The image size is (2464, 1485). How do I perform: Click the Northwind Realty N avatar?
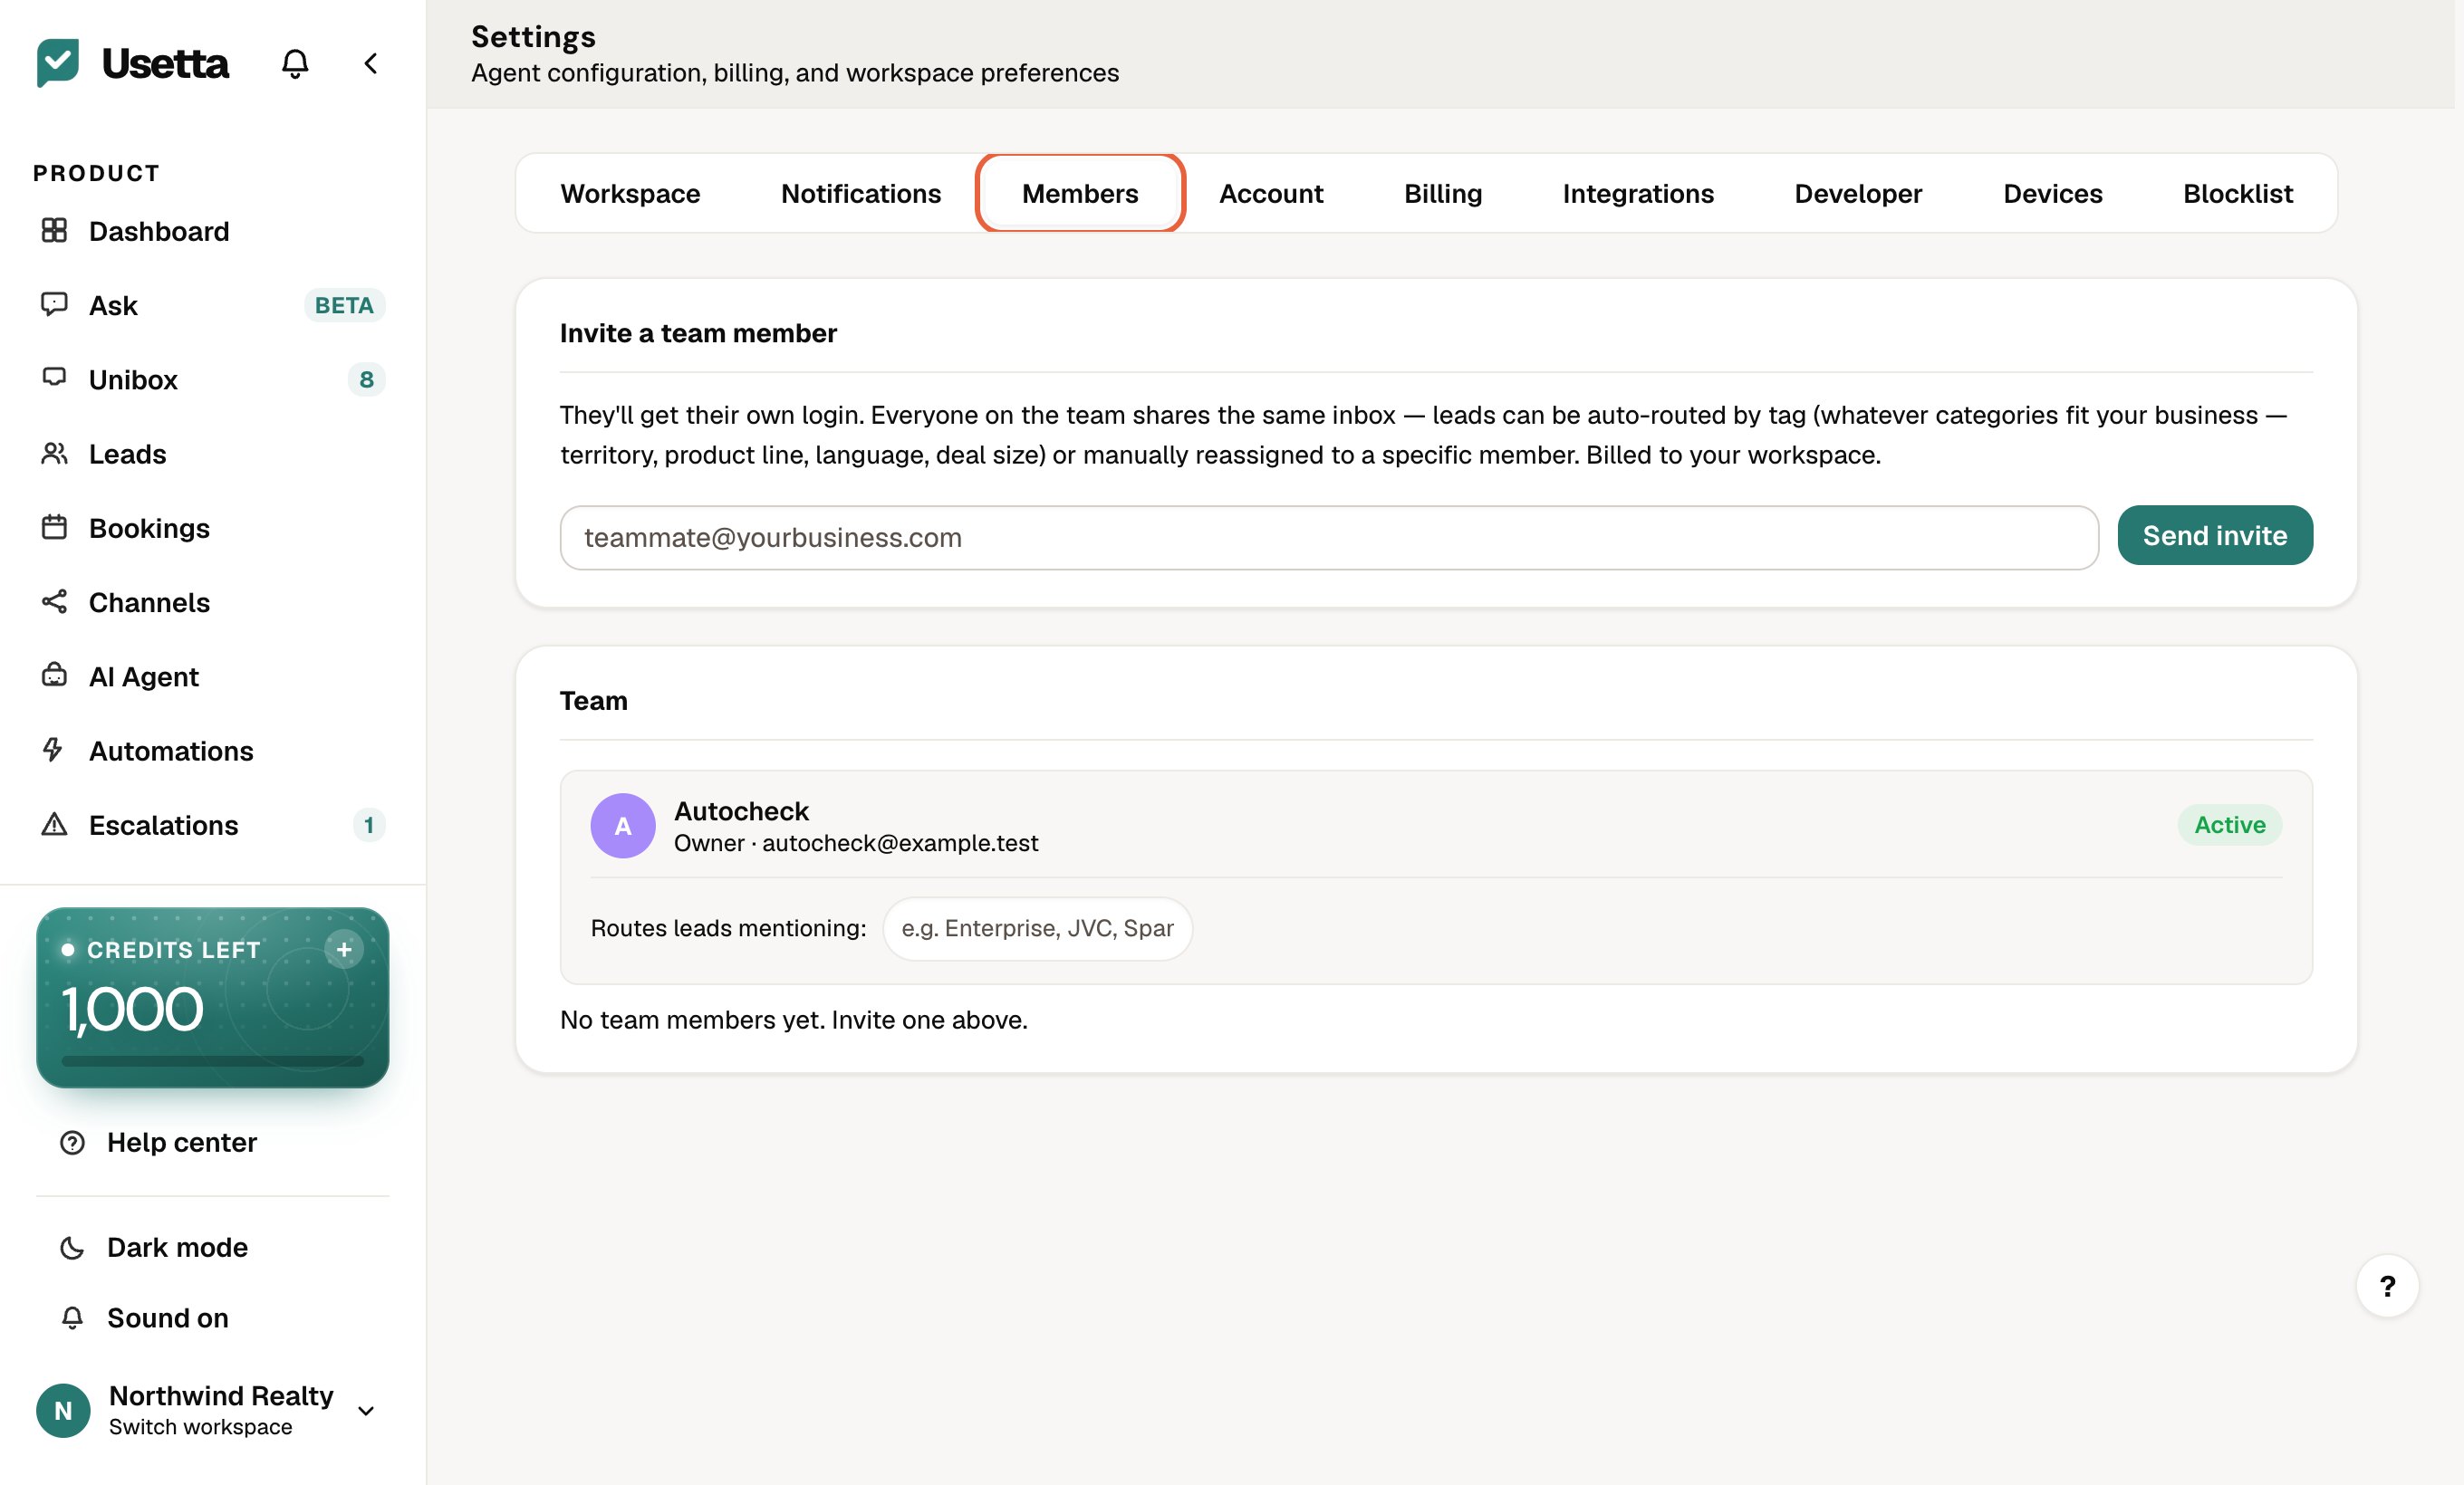click(x=63, y=1410)
